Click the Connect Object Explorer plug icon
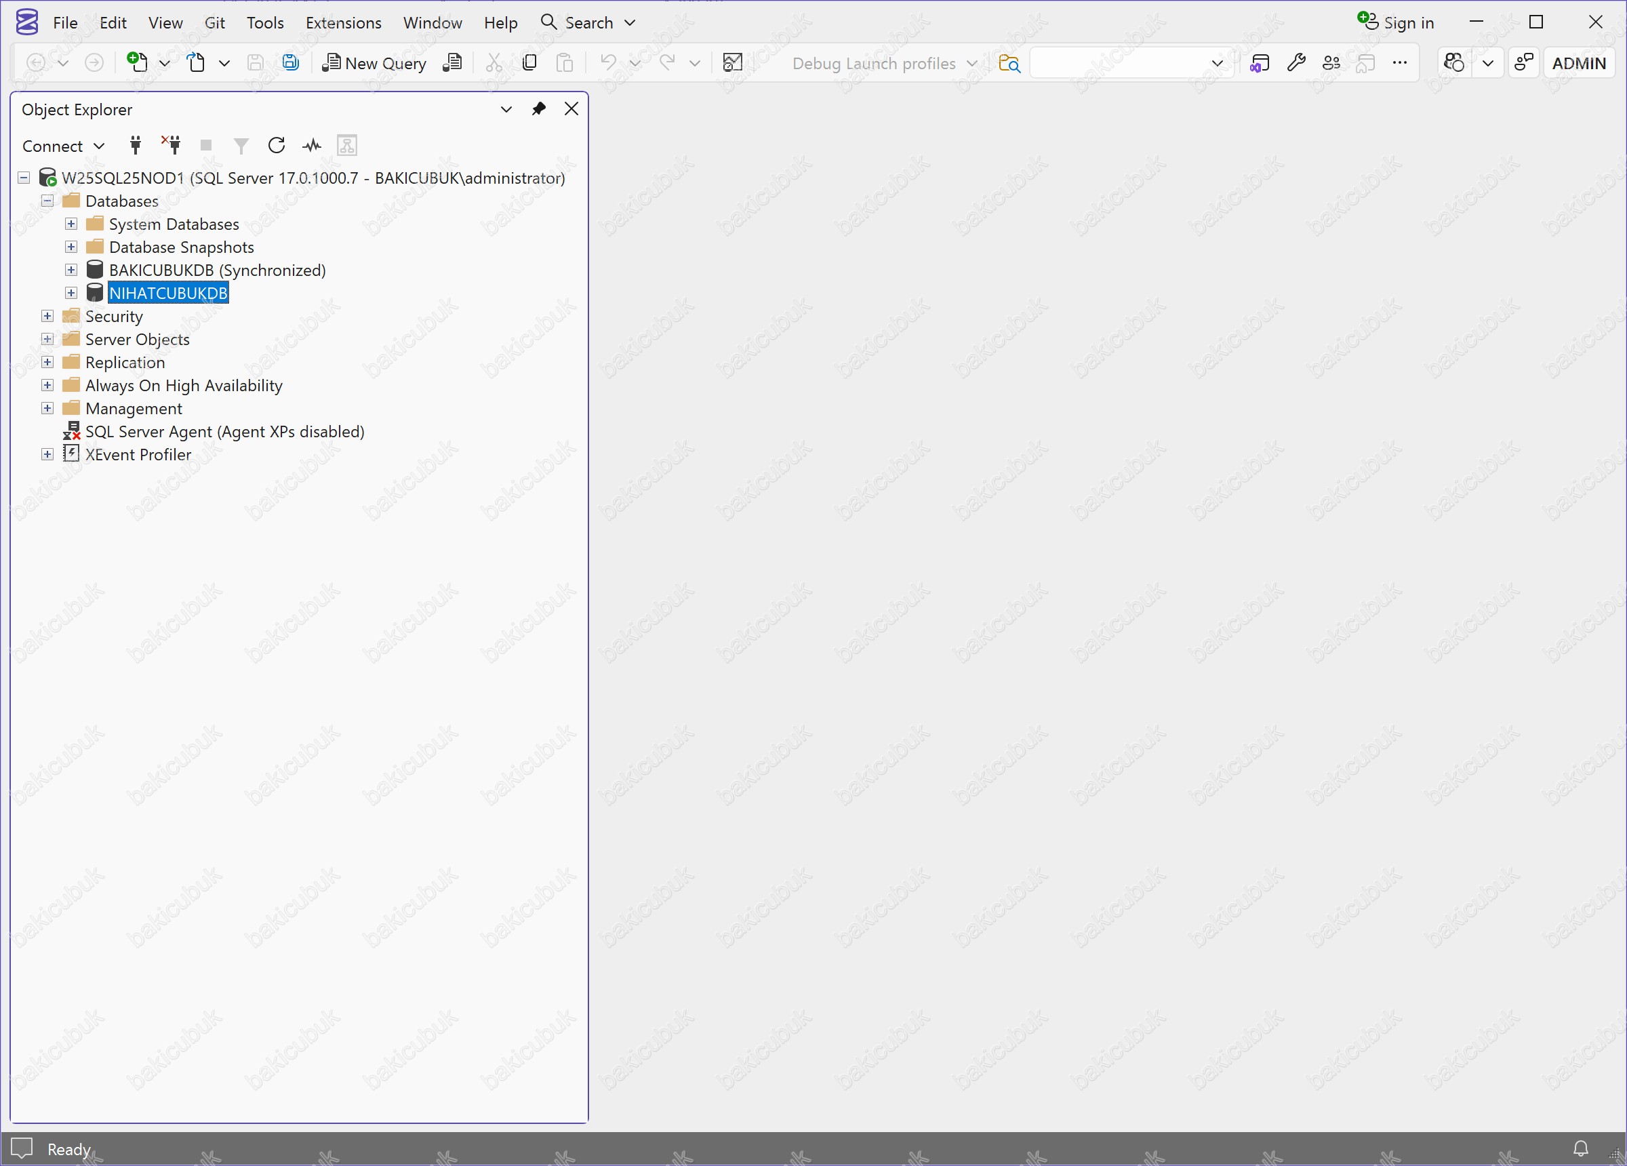 [x=135, y=146]
